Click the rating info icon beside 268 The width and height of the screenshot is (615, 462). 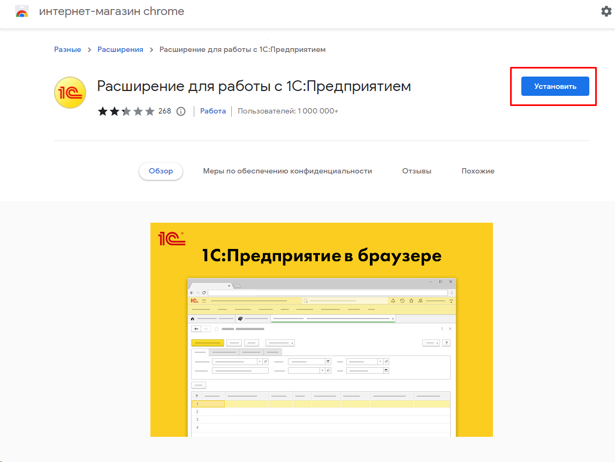tap(181, 111)
